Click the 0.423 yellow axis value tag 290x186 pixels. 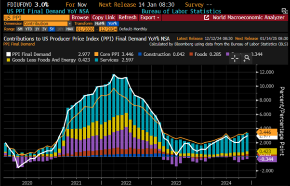click(x=266, y=151)
